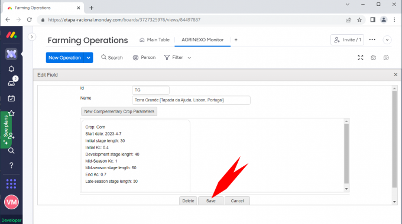Open Favorites star in sidebar
402x224 pixels.
(11, 113)
